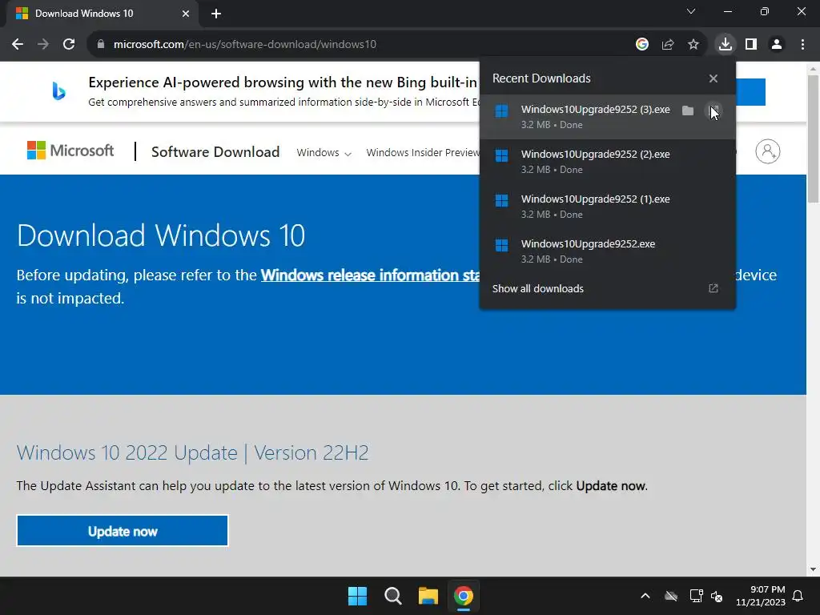Open Windows10Upgrade9252 (1).exe download

(x=608, y=207)
